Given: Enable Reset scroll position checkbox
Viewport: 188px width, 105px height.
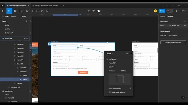Looking at the screenshot, I should click(110, 92).
